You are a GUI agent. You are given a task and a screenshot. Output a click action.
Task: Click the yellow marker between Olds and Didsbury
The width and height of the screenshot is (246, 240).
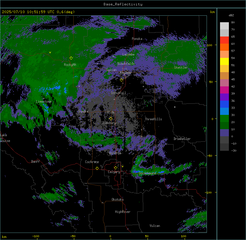[111, 119]
